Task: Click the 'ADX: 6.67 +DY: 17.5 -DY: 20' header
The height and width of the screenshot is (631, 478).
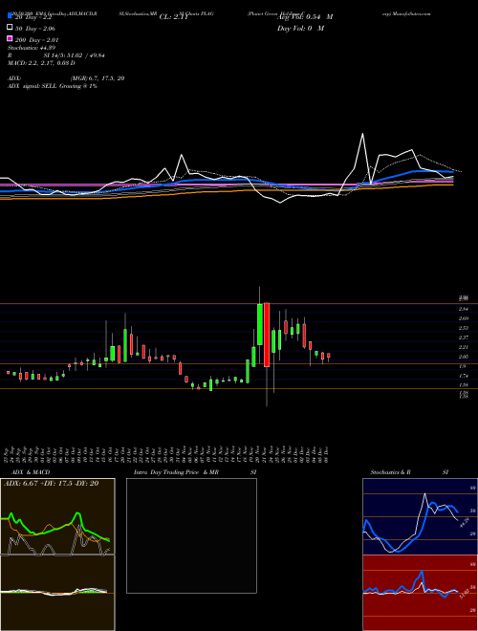Action: click(51, 484)
